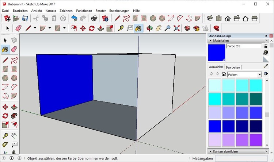Image resolution: width=274 pixels, height=162 pixels.
Task: Switch to the Auswählen tab
Action: point(216,67)
